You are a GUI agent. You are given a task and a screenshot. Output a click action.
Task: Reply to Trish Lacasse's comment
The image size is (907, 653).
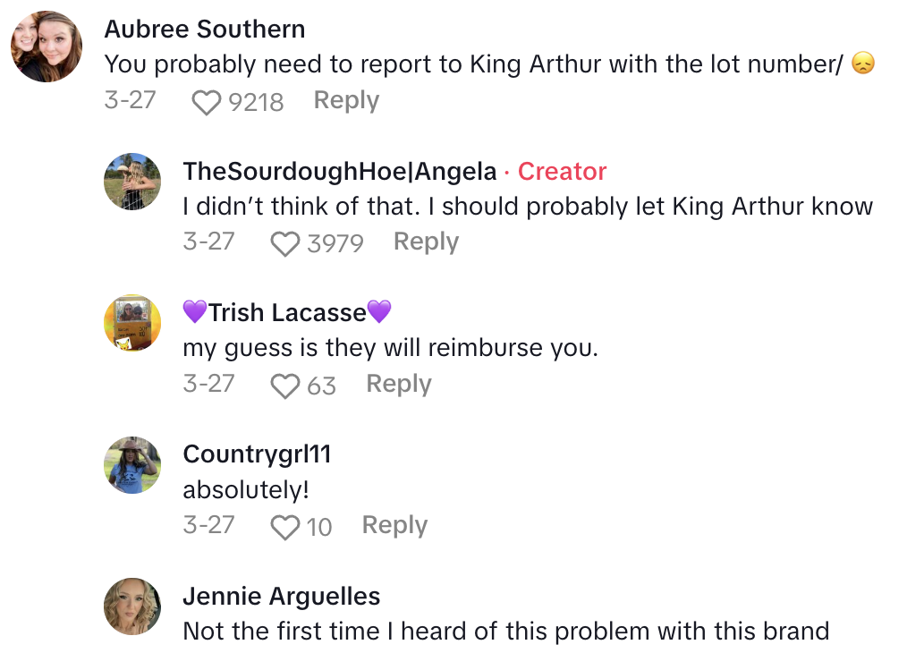(x=399, y=384)
